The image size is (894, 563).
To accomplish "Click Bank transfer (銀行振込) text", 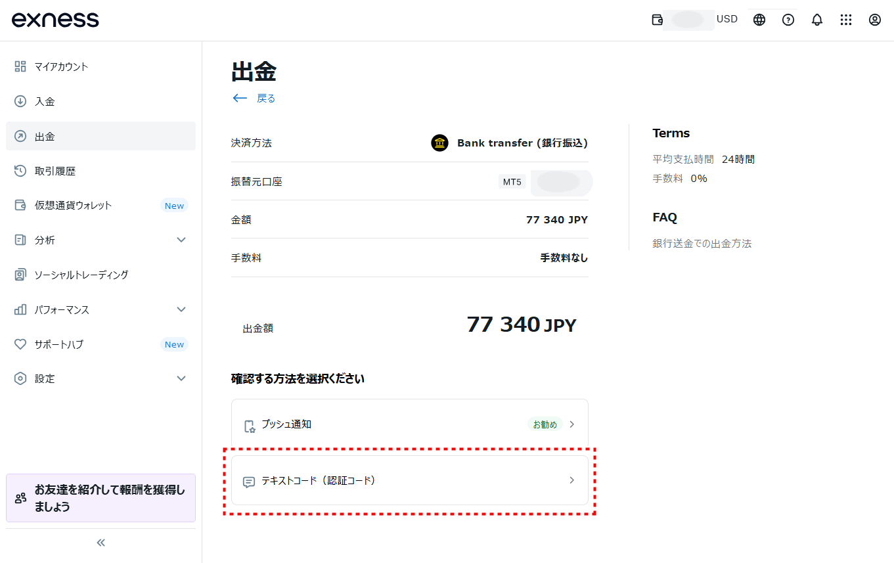I will [x=522, y=143].
